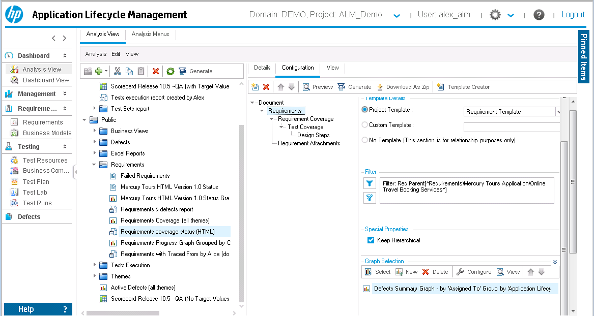
Task: Open the help question mark icon
Action: [x=539, y=15]
